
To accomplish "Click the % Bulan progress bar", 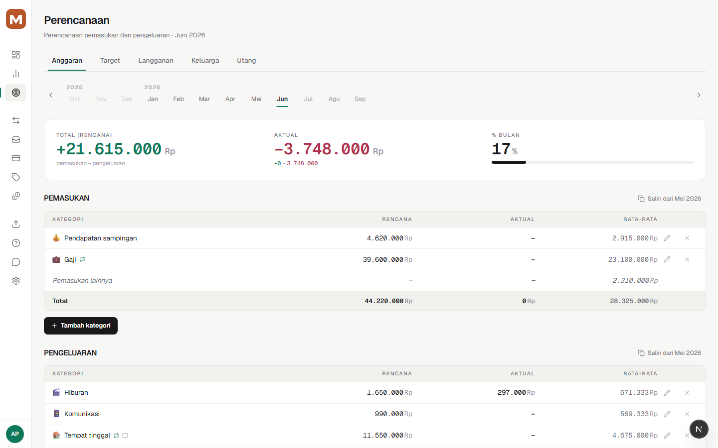I will [592, 162].
